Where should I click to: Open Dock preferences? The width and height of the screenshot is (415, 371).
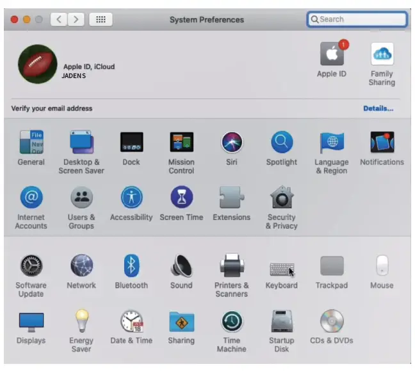pos(131,142)
